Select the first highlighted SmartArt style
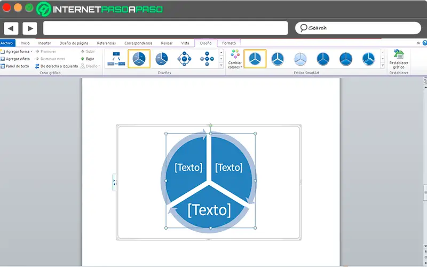Viewport: 427px width, 267px height. 255,59
